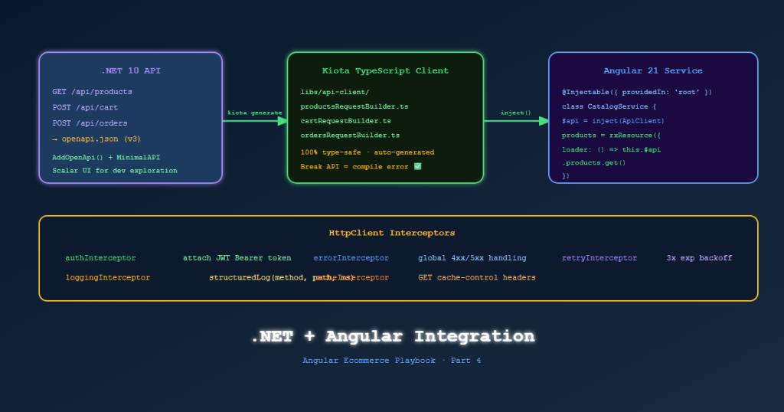Click the 'retryInterceptor' label
The width and height of the screenshot is (784, 412).
point(599,258)
